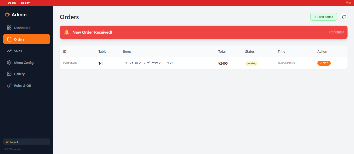The height and width of the screenshot is (154, 354).
Task: Go to Sales with trend-arrow icon
Action: coord(18,51)
